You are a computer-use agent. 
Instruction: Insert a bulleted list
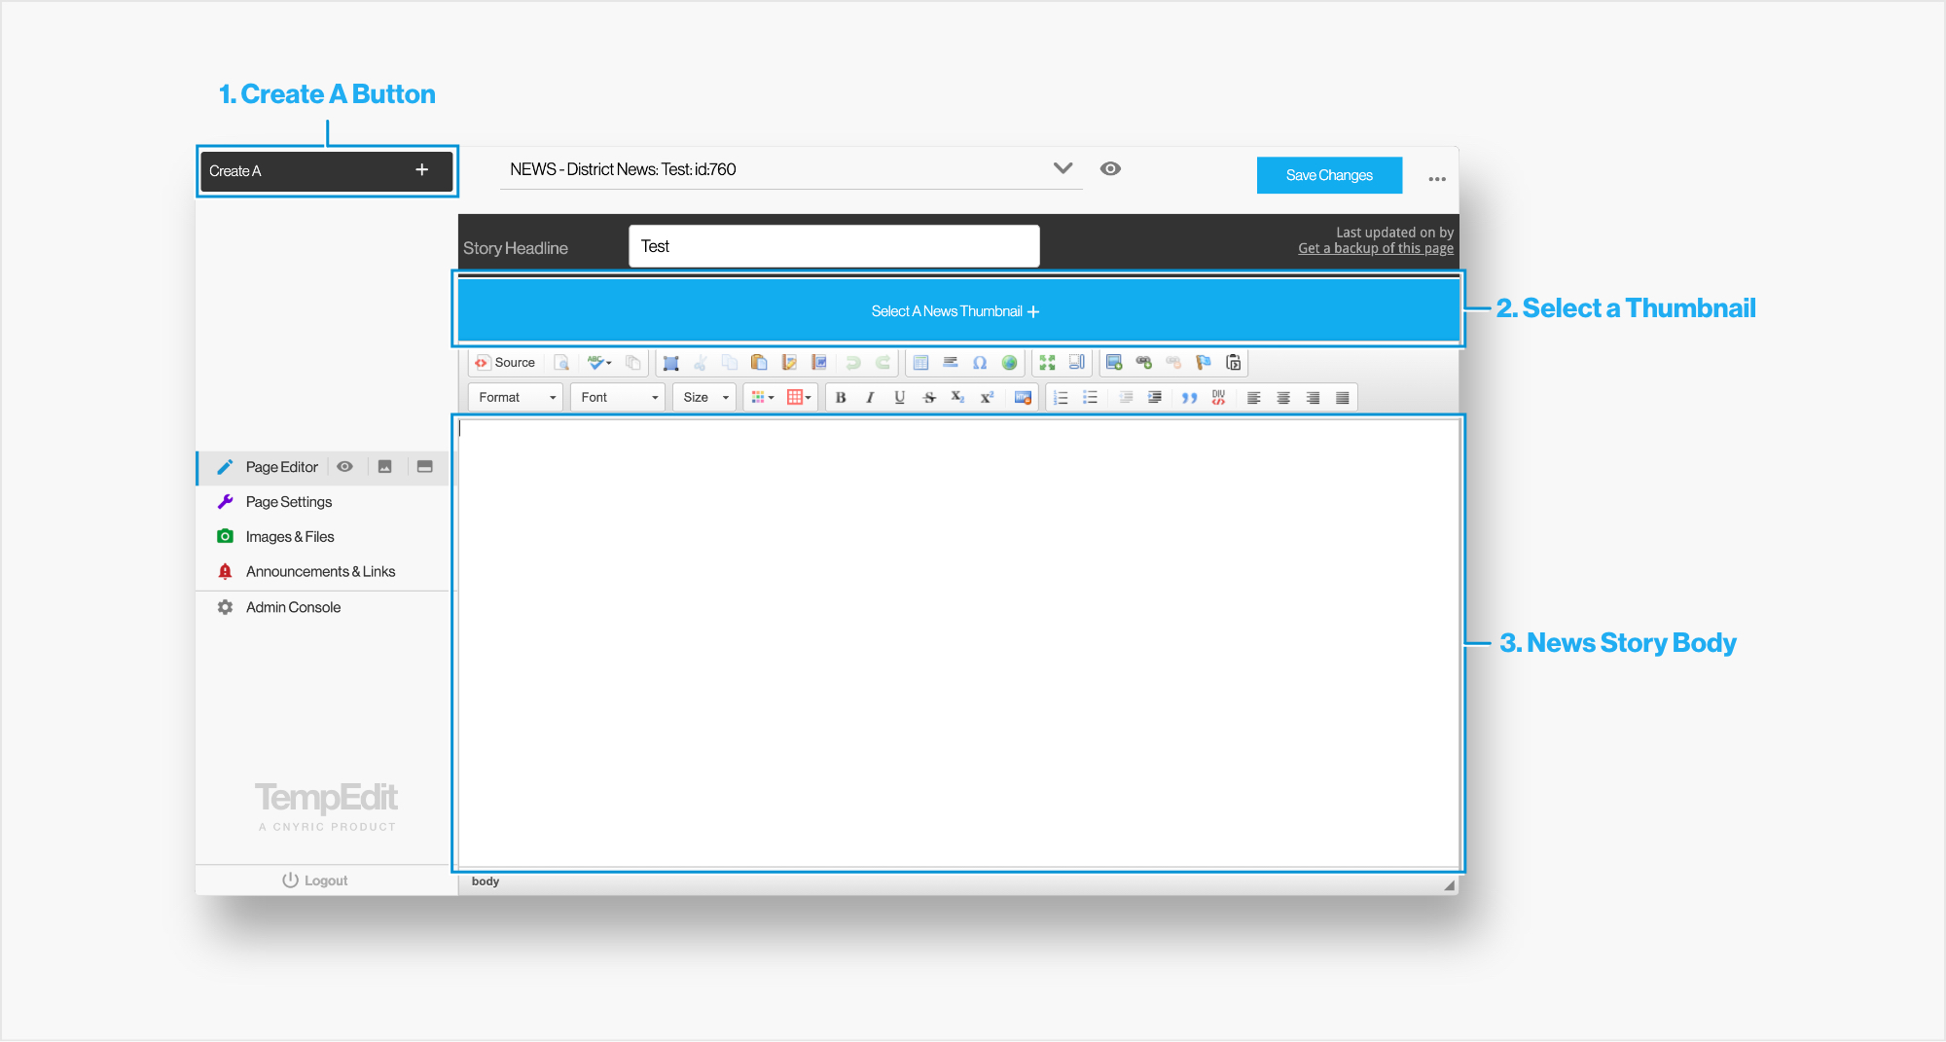(1091, 398)
